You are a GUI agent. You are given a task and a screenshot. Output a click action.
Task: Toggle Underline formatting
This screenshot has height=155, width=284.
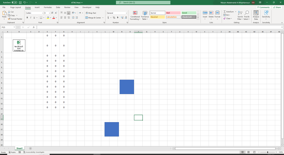pyautogui.click(x=34, y=18)
